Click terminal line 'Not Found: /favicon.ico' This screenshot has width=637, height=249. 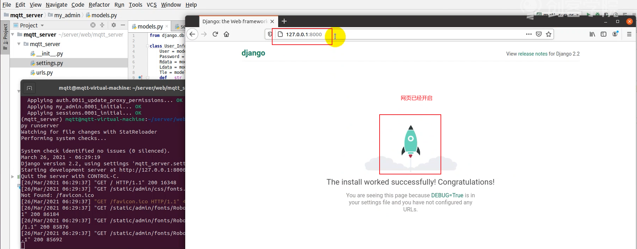tap(57, 195)
